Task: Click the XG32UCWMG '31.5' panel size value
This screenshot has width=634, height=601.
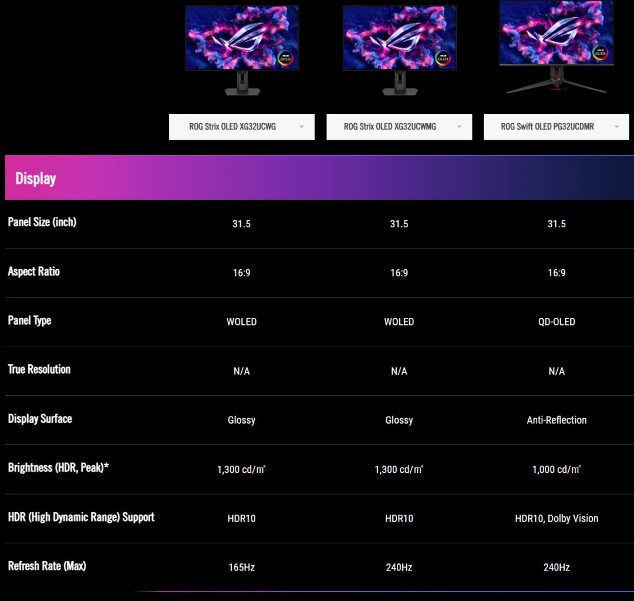Action: (399, 224)
